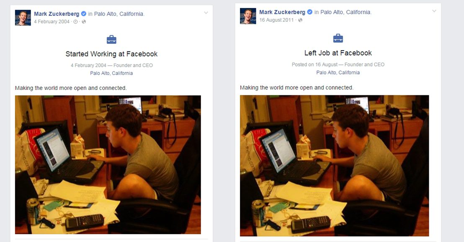
Task: Open Mark Zuckerberg profile link in right post
Action: coord(282,12)
